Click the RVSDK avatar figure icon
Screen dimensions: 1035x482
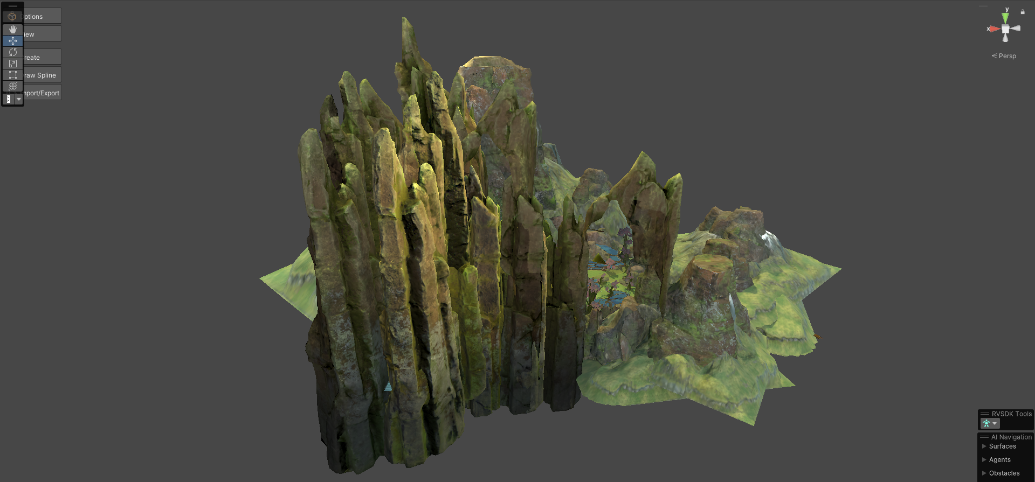point(986,423)
